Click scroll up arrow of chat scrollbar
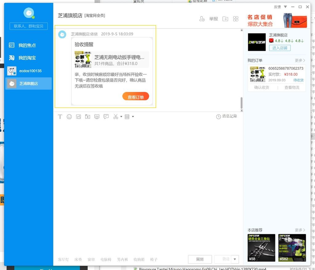 tap(242, 30)
